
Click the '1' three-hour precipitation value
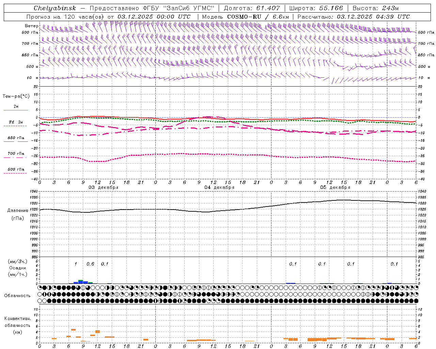[x=76, y=264]
